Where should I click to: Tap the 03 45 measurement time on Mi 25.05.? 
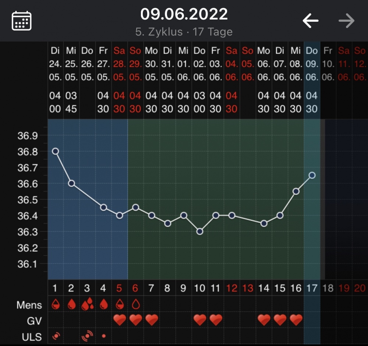click(x=71, y=102)
